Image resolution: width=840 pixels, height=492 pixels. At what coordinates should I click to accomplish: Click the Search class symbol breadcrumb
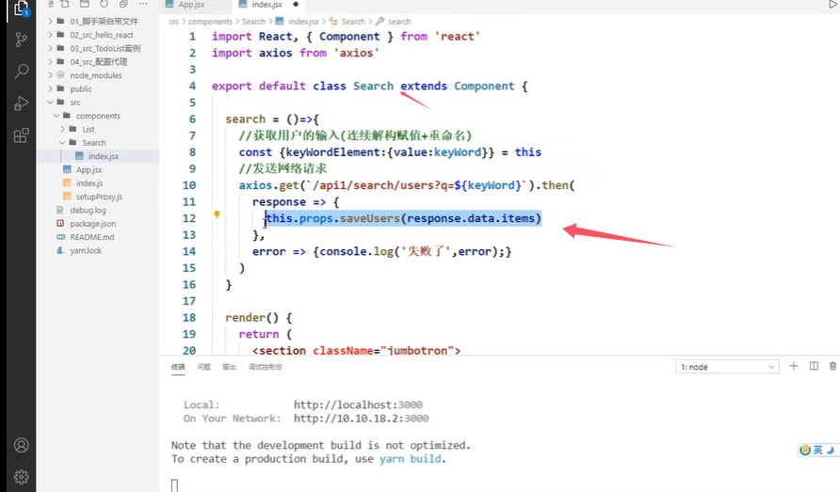pos(347,22)
